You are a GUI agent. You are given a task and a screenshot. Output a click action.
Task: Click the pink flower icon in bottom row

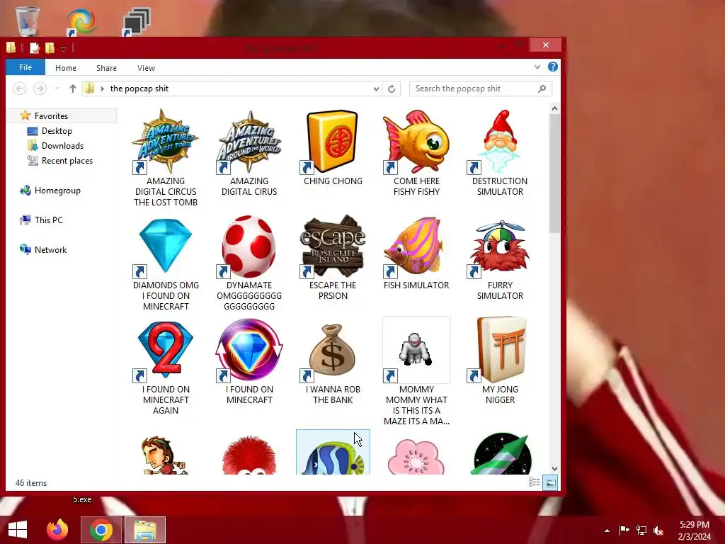(x=416, y=456)
